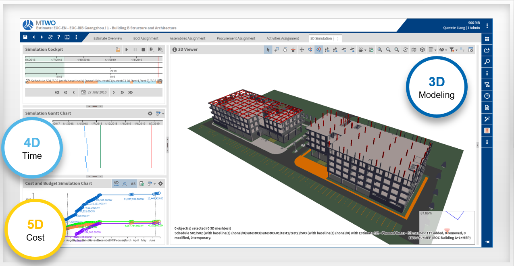Open the filter dropdown in 3D Viewer
Screen dimensions: 514x266
pyautogui.click(x=454, y=50)
